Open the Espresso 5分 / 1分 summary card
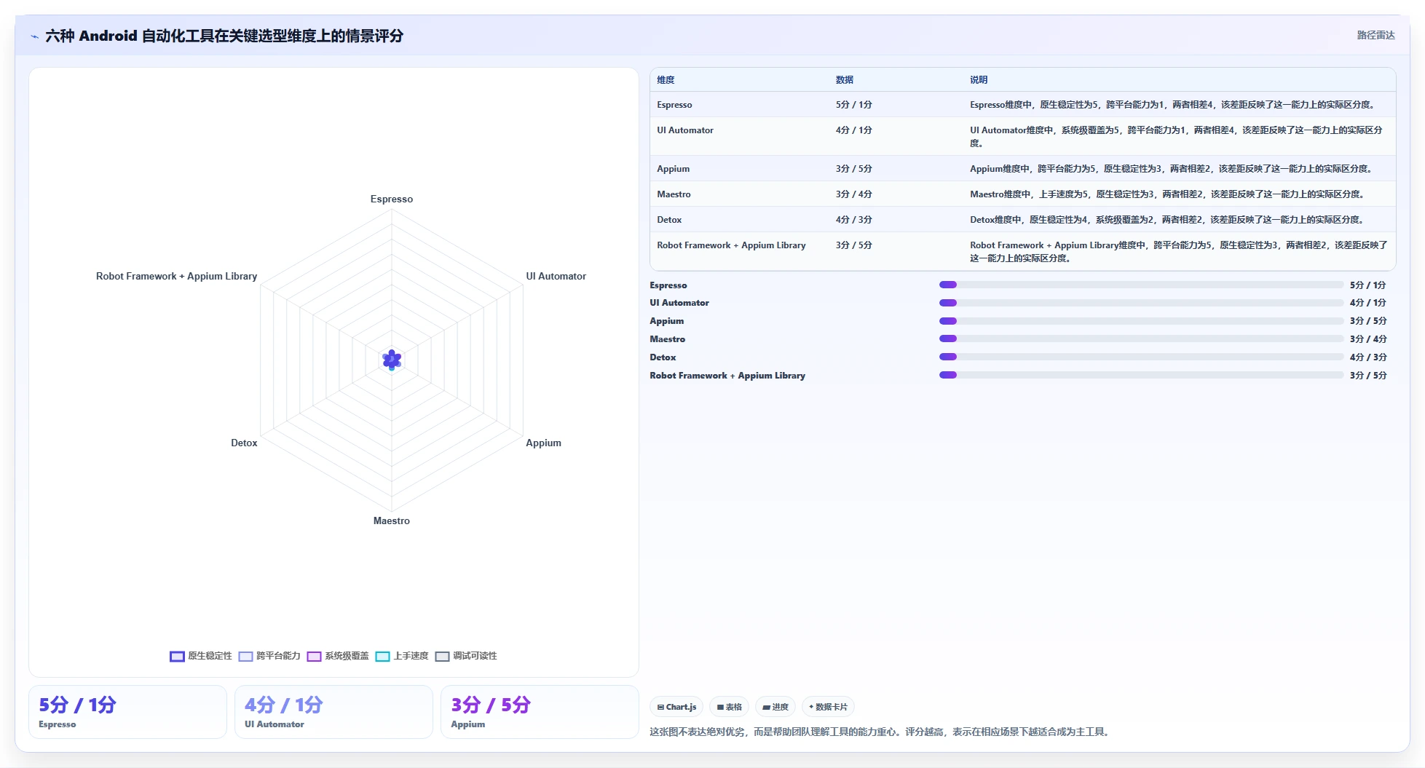 pyautogui.click(x=127, y=712)
